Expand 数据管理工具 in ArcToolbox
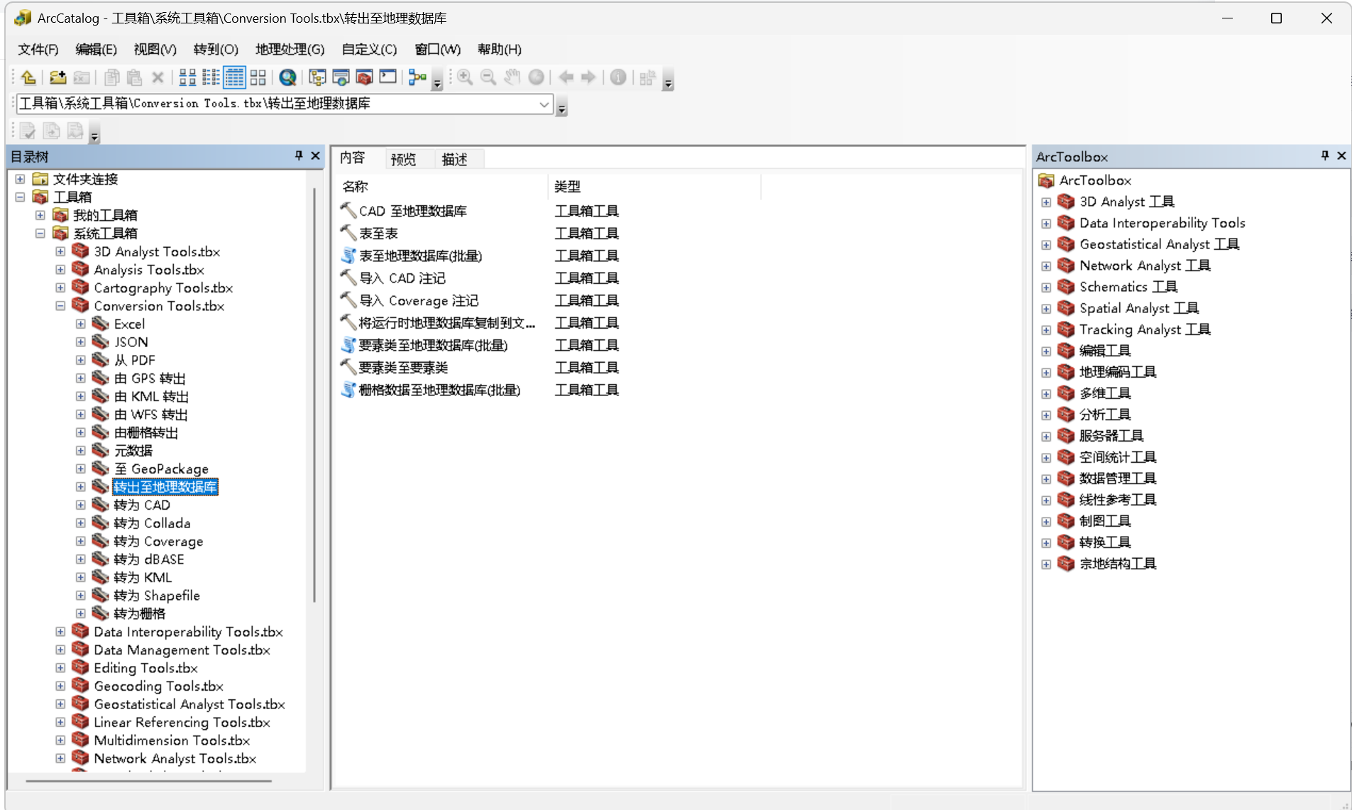The height and width of the screenshot is (810, 1352). pyautogui.click(x=1046, y=479)
